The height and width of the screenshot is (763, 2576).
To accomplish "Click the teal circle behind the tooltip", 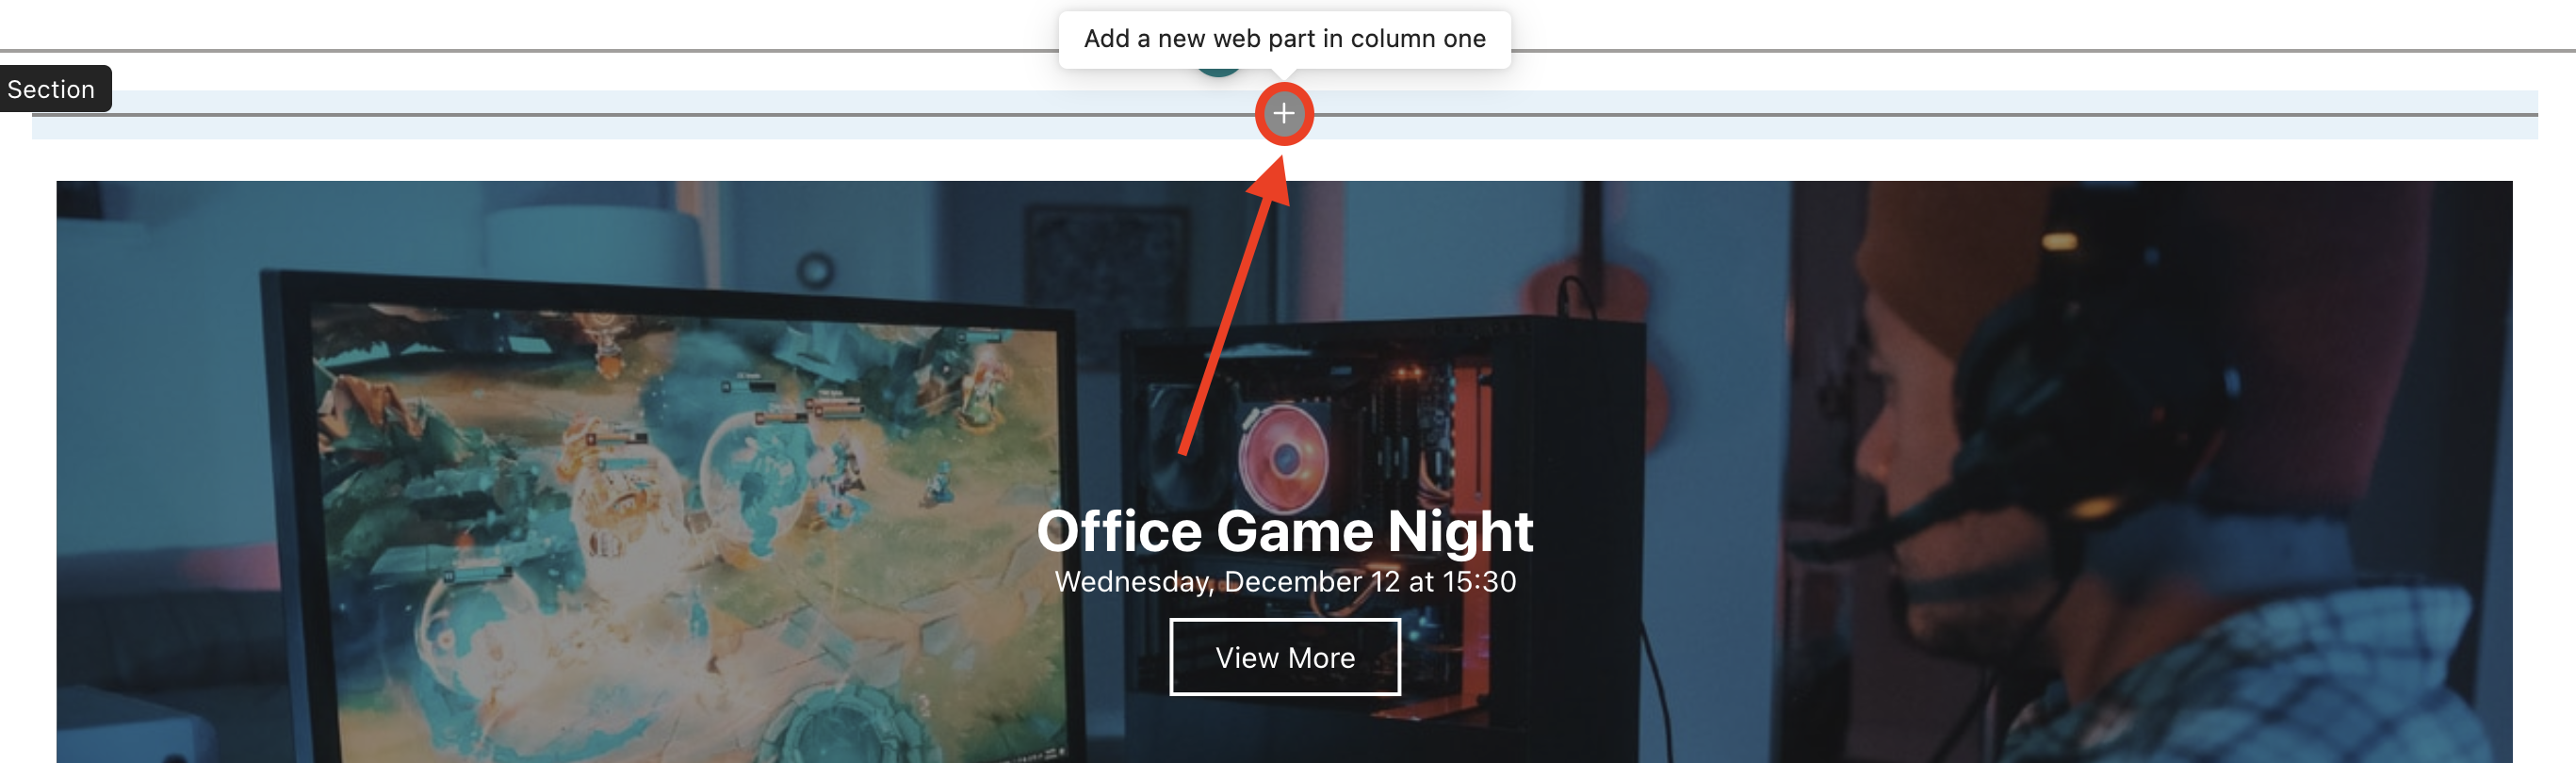I will (x=1218, y=70).
